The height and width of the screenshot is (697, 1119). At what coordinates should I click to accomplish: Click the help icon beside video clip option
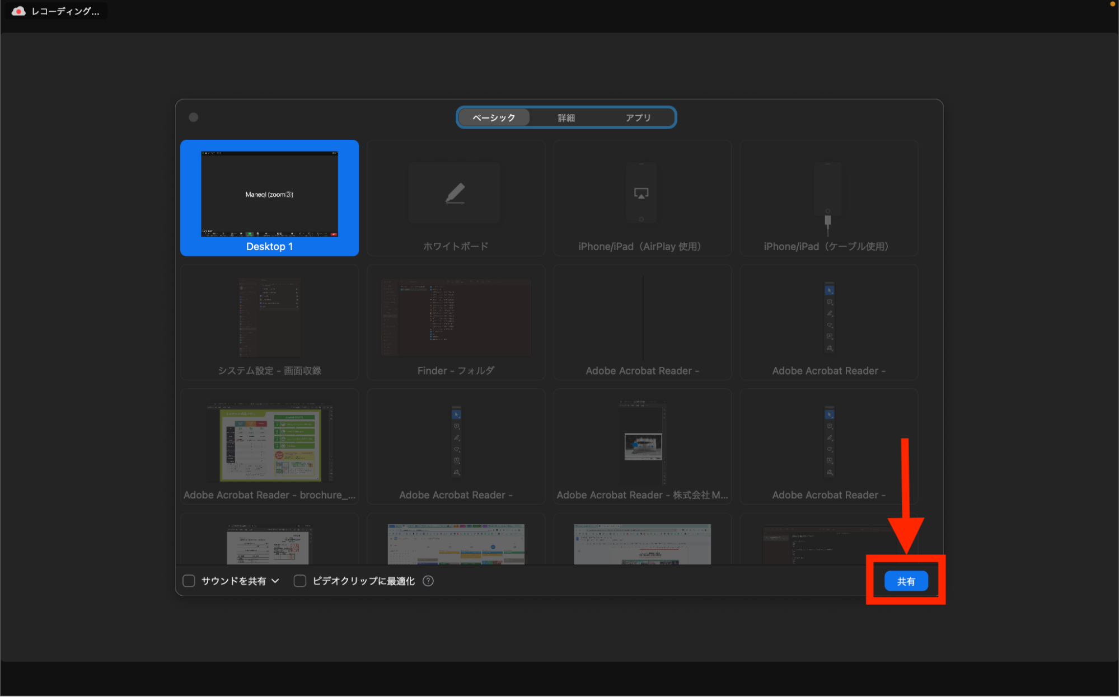[x=428, y=581]
